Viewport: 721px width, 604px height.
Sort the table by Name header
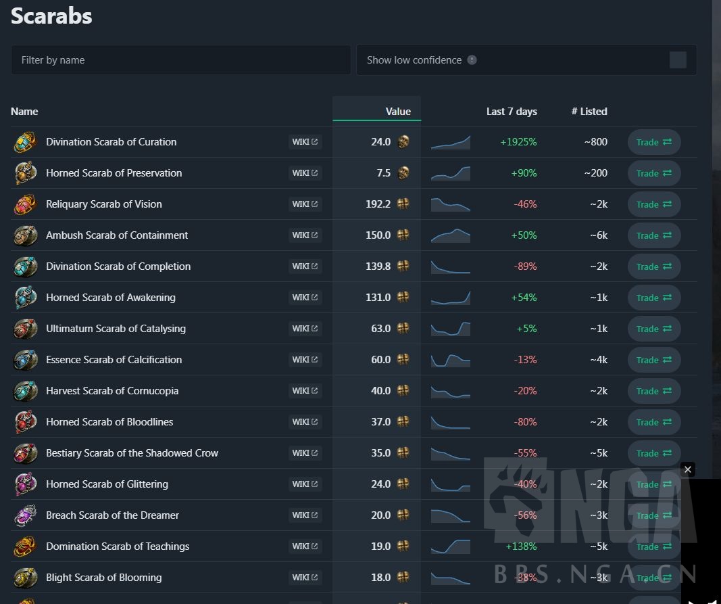coord(24,112)
